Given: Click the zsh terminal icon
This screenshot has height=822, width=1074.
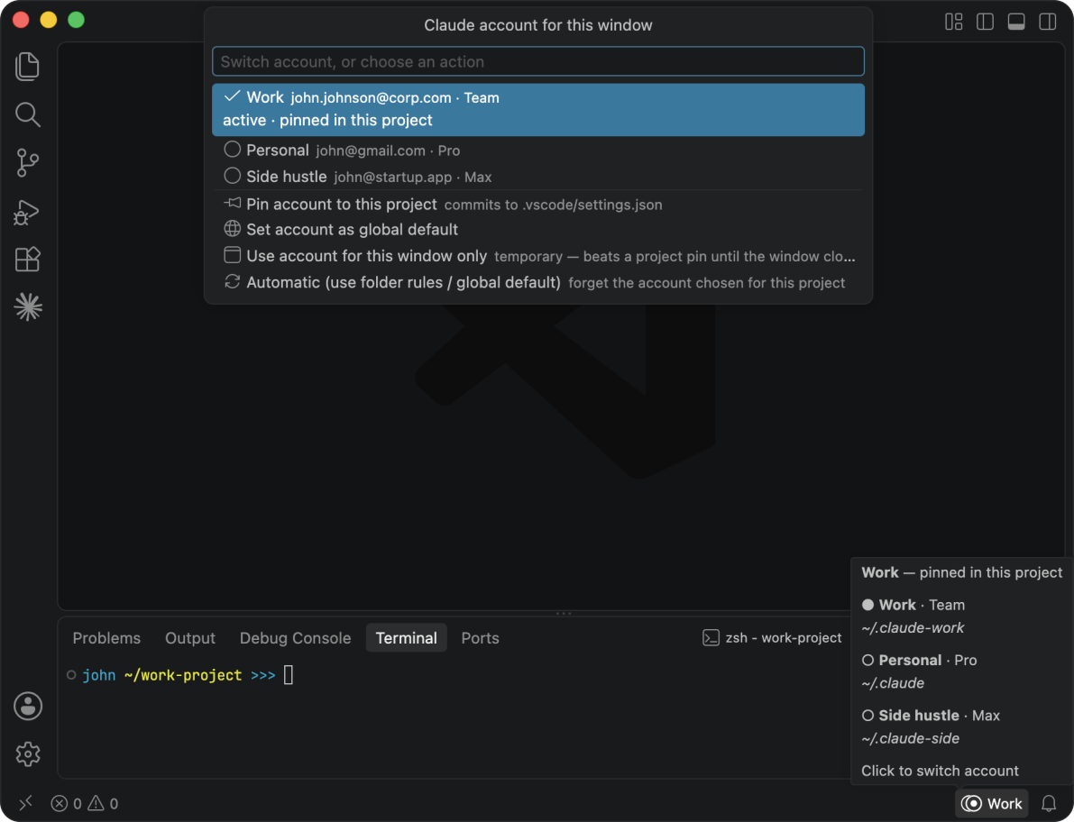Looking at the screenshot, I should (711, 638).
